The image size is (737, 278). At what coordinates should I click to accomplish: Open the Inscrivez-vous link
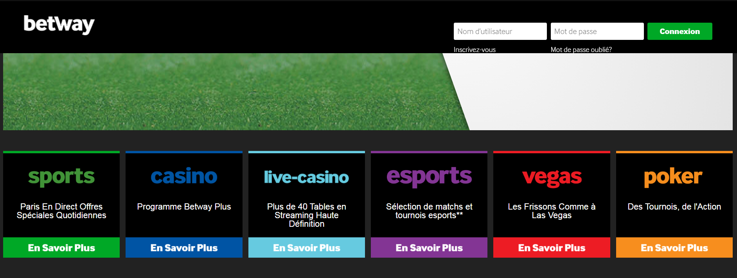[x=475, y=50]
